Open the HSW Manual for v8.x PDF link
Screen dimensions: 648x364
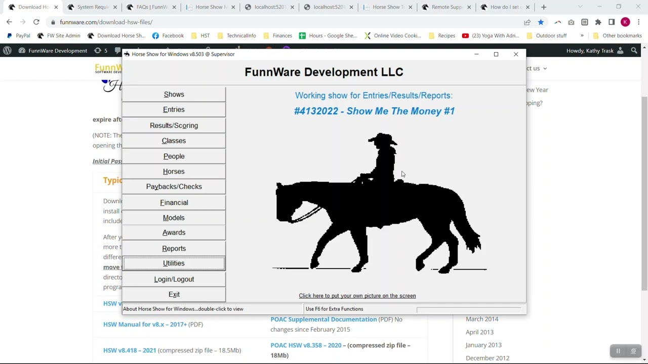click(145, 325)
